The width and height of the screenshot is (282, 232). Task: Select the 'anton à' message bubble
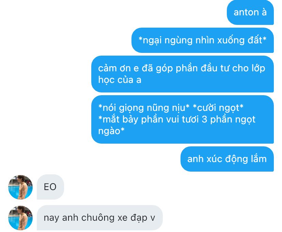[x=250, y=12]
